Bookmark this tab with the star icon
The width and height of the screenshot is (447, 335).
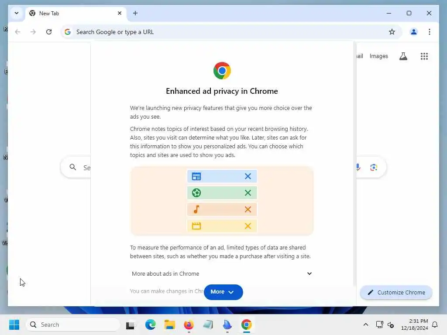pos(392,32)
